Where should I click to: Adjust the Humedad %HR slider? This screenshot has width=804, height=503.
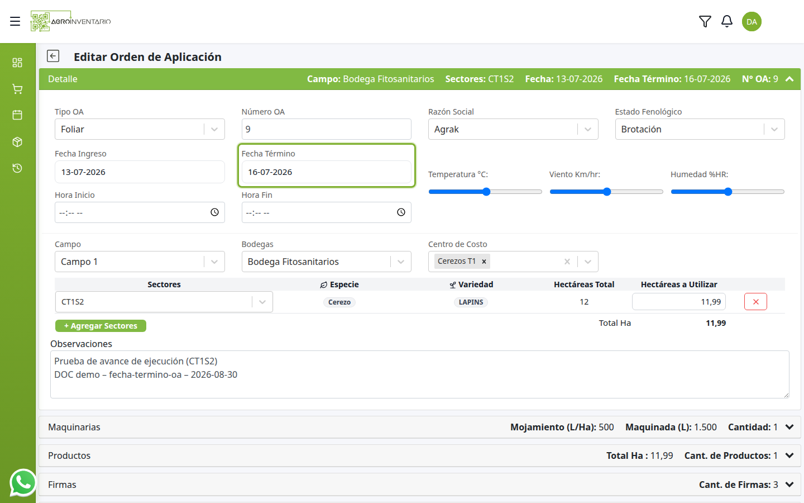coord(728,192)
